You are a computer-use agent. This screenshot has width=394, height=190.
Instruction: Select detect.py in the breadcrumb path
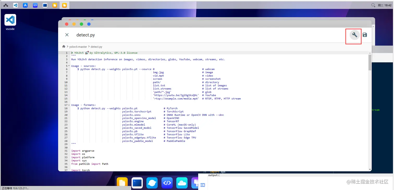[x=96, y=47]
